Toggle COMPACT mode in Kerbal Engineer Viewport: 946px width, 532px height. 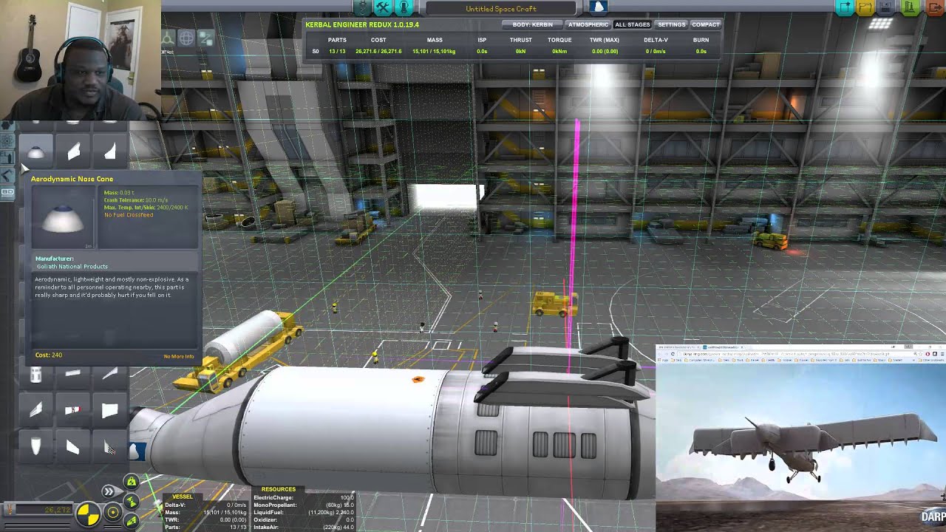pyautogui.click(x=706, y=24)
